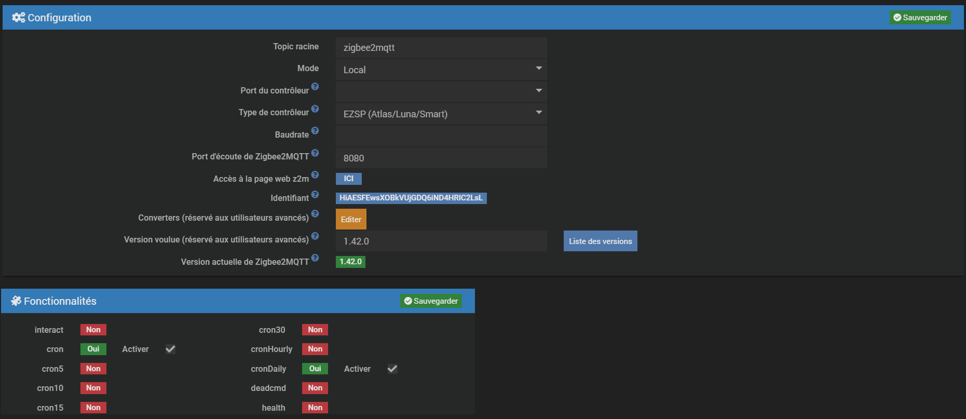
Task: Open the Liste des versions button
Action: coord(600,241)
